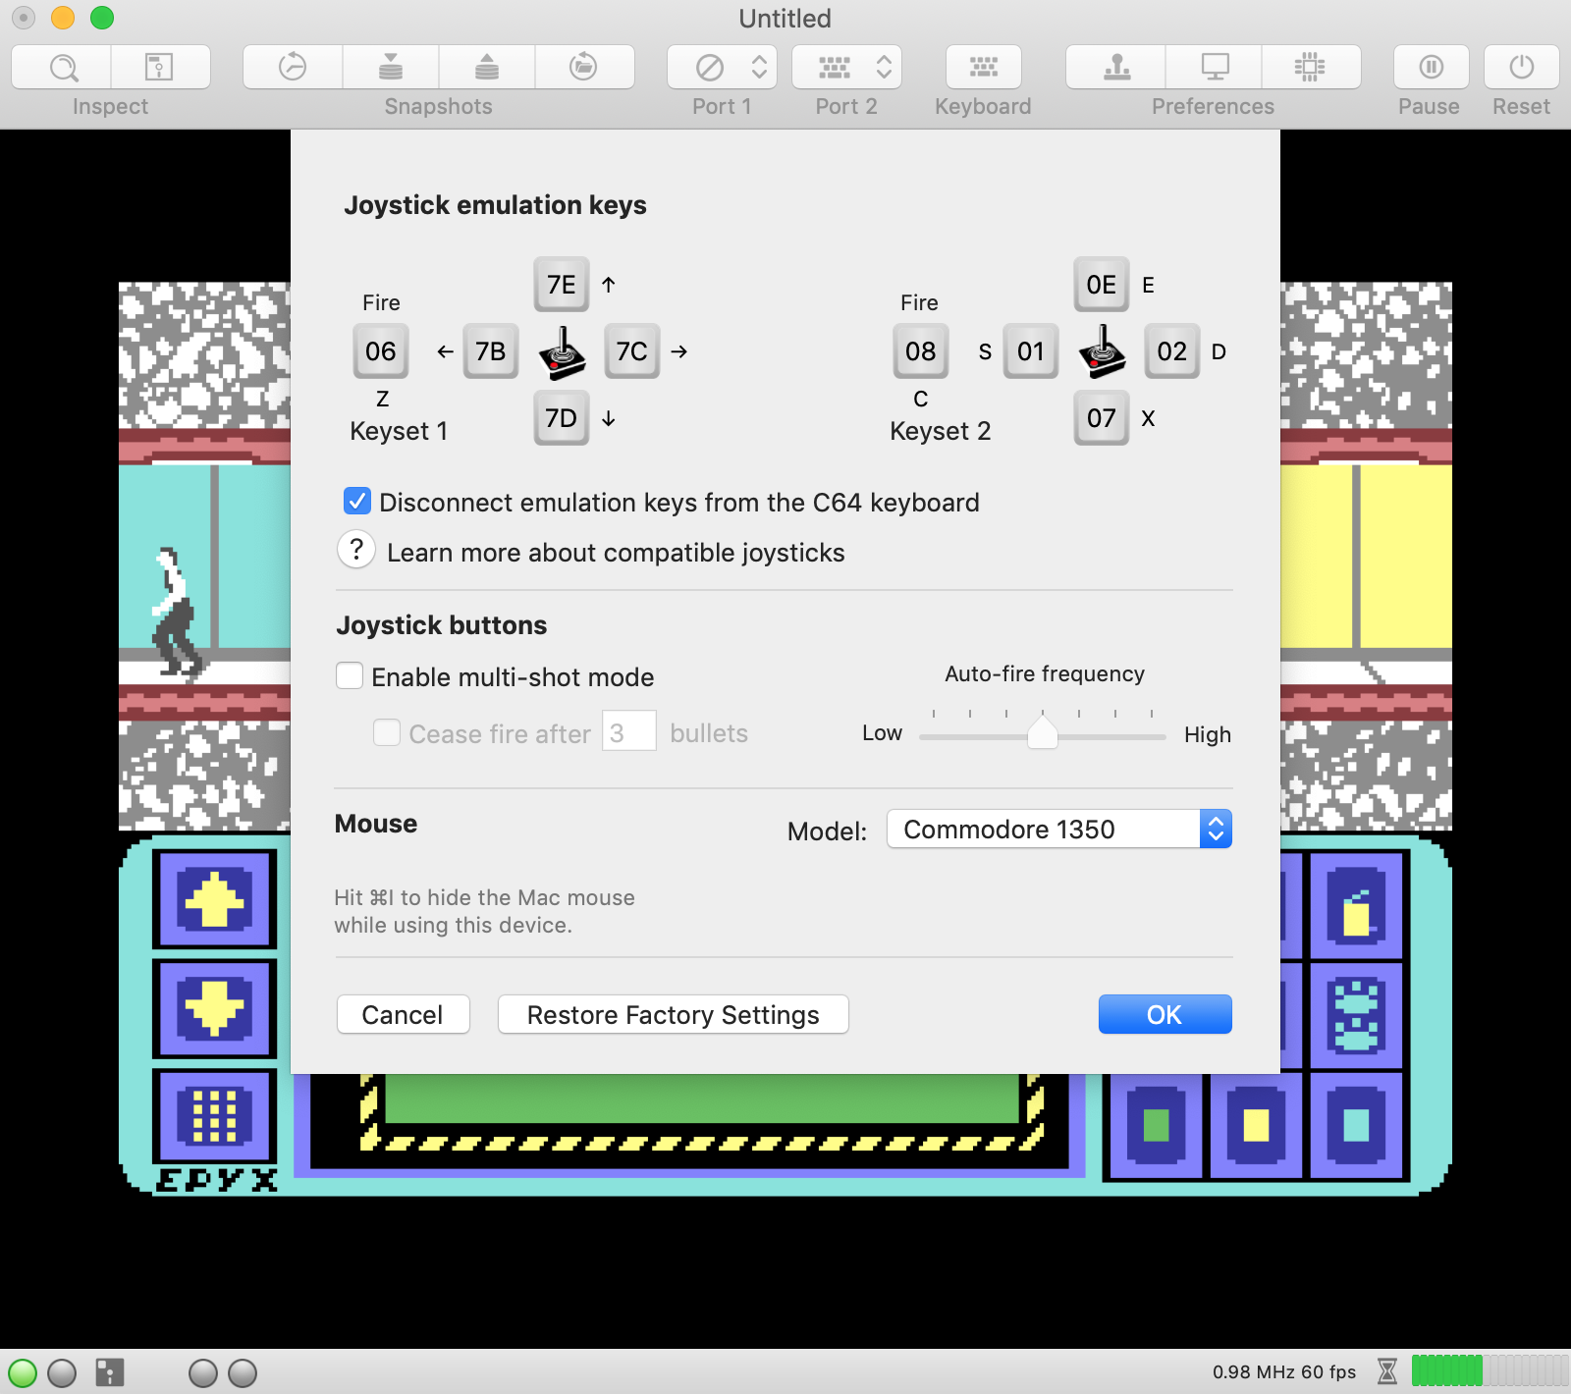This screenshot has height=1394, width=1571.
Task: Click the 0.98 MHz 60 fps readout
Action: point(1284,1372)
